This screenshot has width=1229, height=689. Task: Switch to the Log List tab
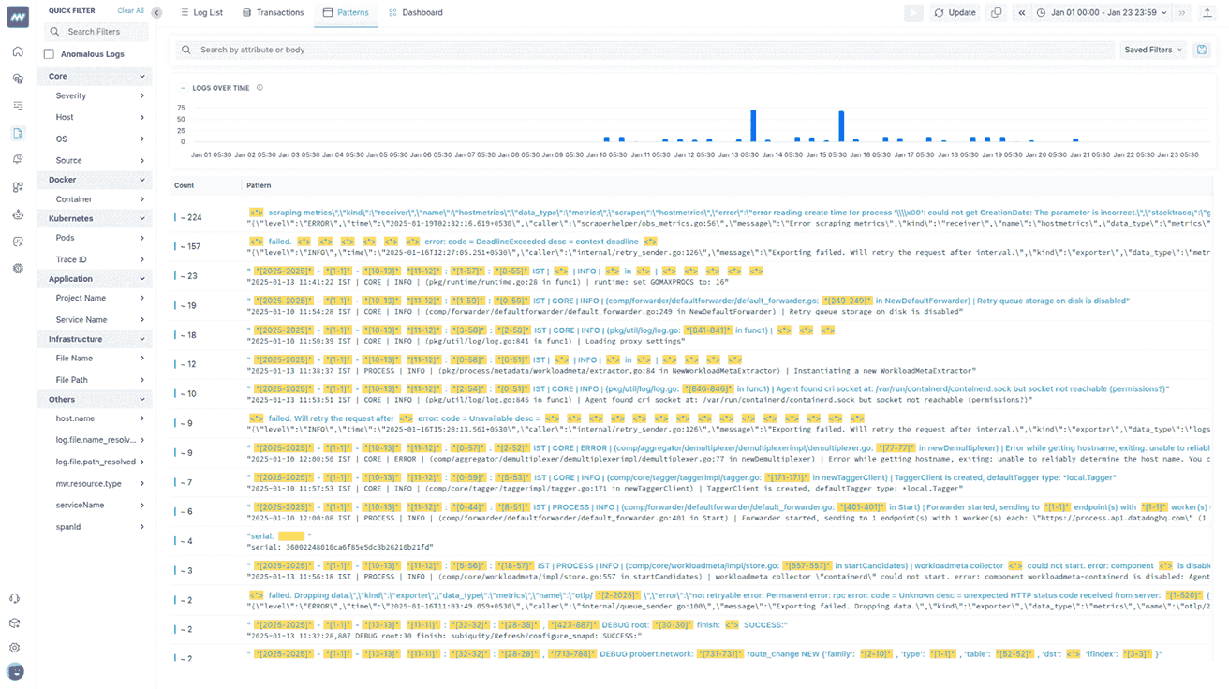point(200,12)
